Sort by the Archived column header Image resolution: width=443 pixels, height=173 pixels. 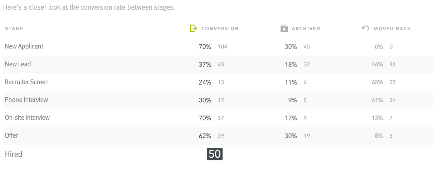tap(306, 29)
